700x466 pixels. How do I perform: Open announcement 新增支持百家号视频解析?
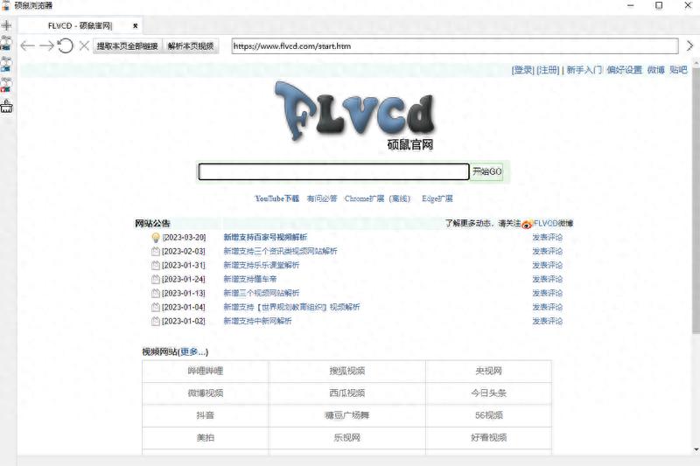pyautogui.click(x=265, y=237)
